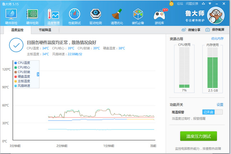Click the gold medal icon in title bar
The height and width of the screenshot is (154, 231).
pyautogui.click(x=171, y=3)
